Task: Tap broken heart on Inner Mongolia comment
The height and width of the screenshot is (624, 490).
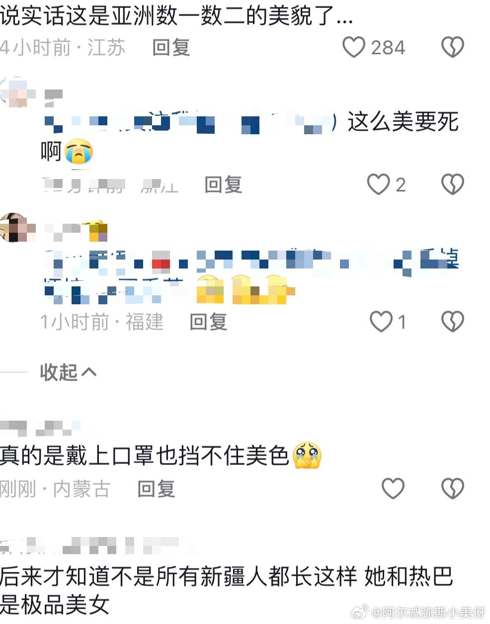Action: [x=452, y=488]
